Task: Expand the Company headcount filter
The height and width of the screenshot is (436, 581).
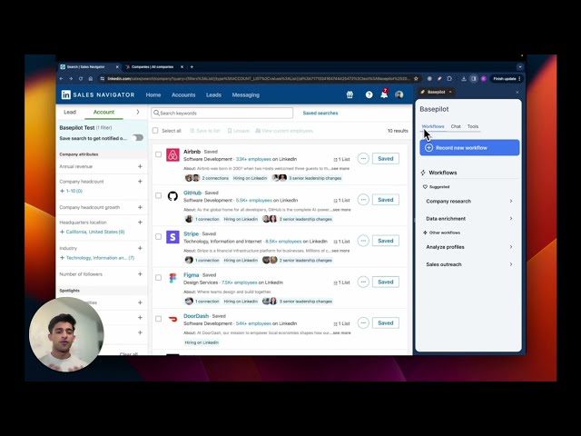Action: (140, 182)
